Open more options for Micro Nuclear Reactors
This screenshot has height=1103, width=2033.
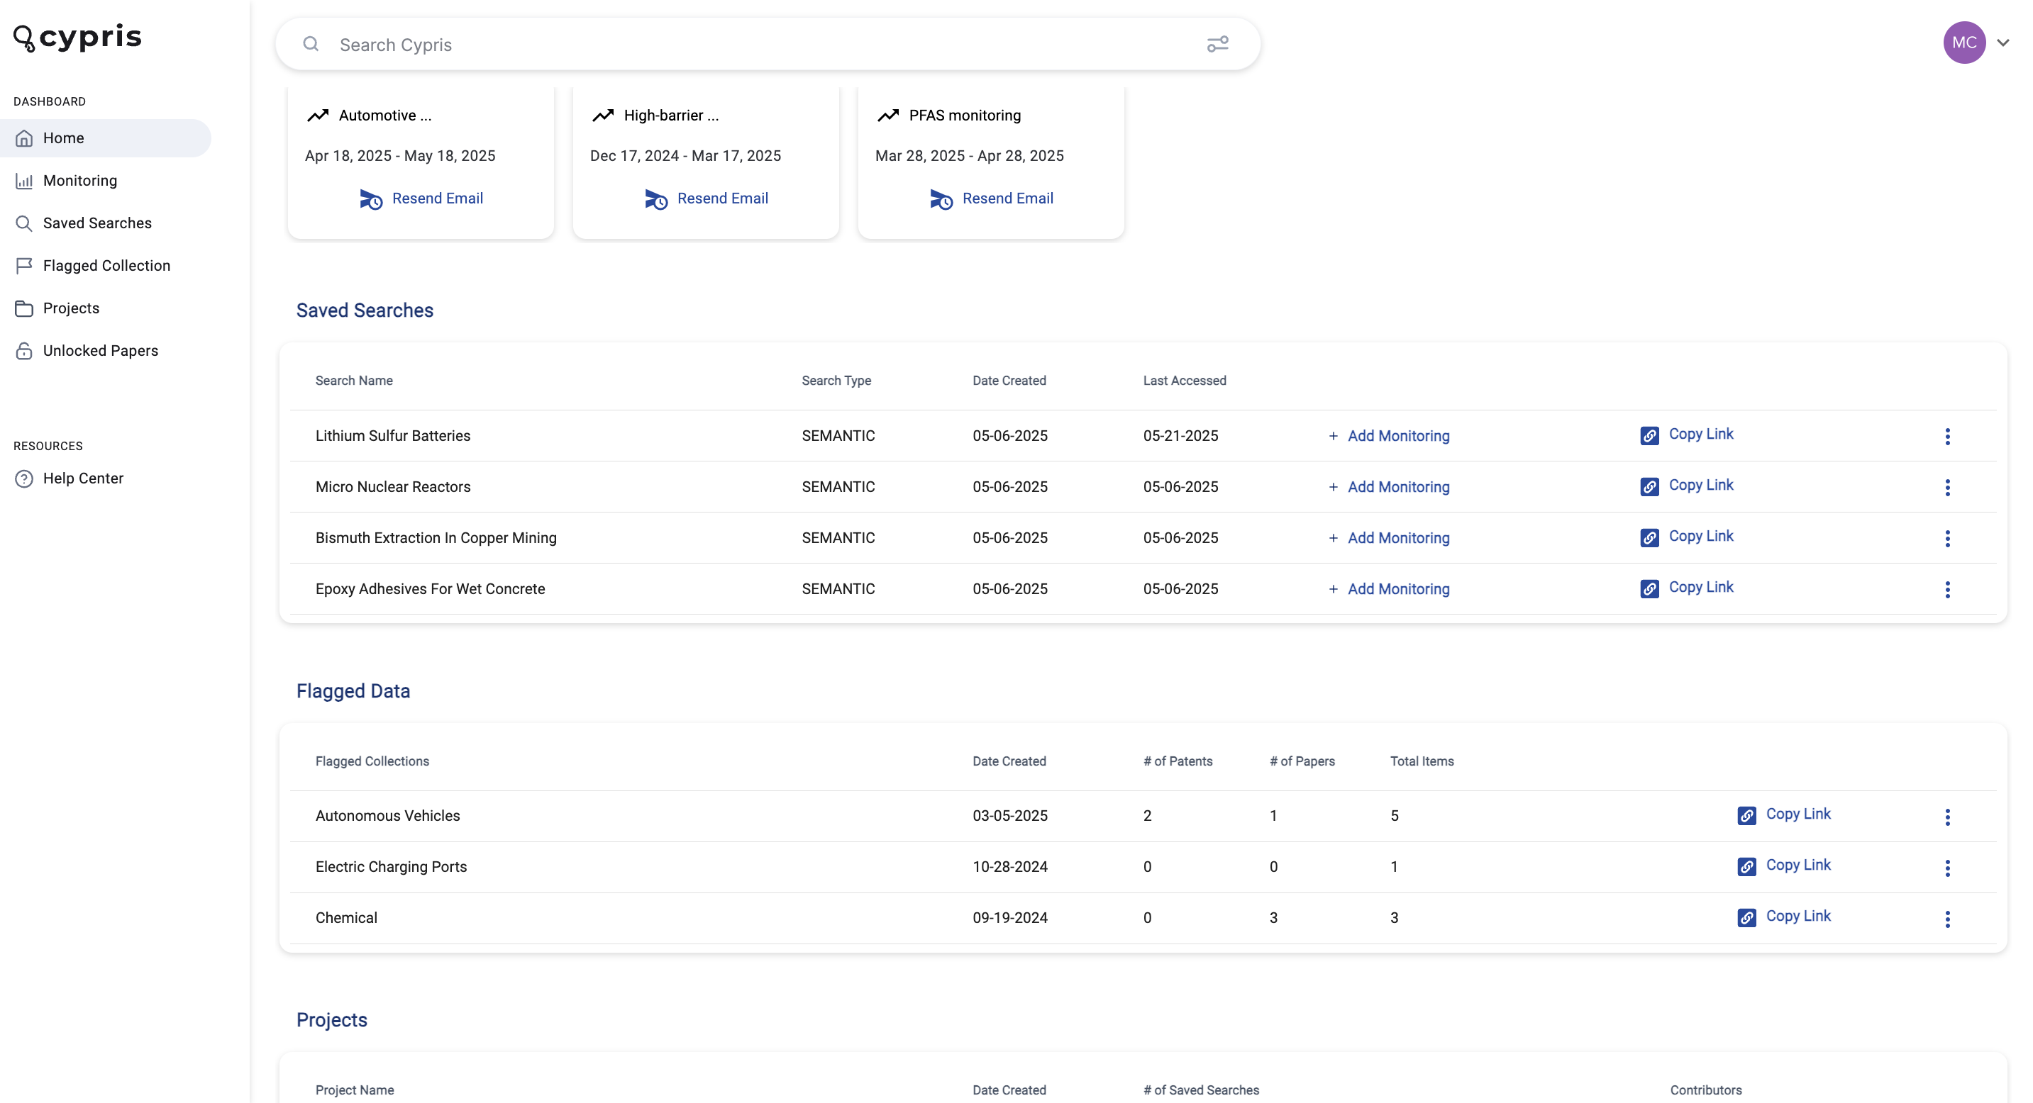pyautogui.click(x=1947, y=487)
